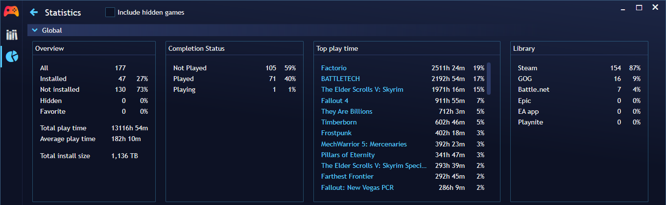Maximize the Playnite window
This screenshot has width=666, height=205.
coord(639,7)
